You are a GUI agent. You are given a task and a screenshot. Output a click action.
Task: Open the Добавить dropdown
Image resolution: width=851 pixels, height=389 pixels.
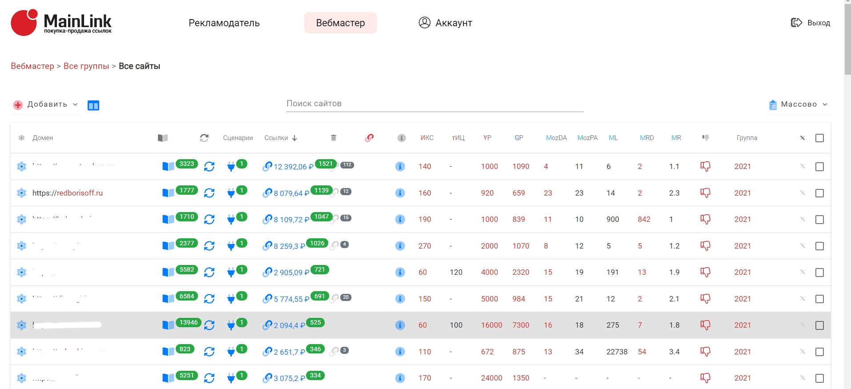[46, 104]
